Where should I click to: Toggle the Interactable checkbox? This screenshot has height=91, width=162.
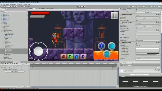pos(136,44)
